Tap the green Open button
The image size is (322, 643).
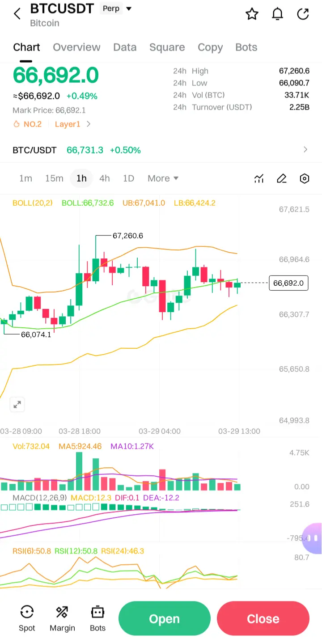click(x=164, y=618)
